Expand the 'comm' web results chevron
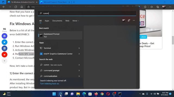Screen dimensions: 174x97 (x=79, y=65)
